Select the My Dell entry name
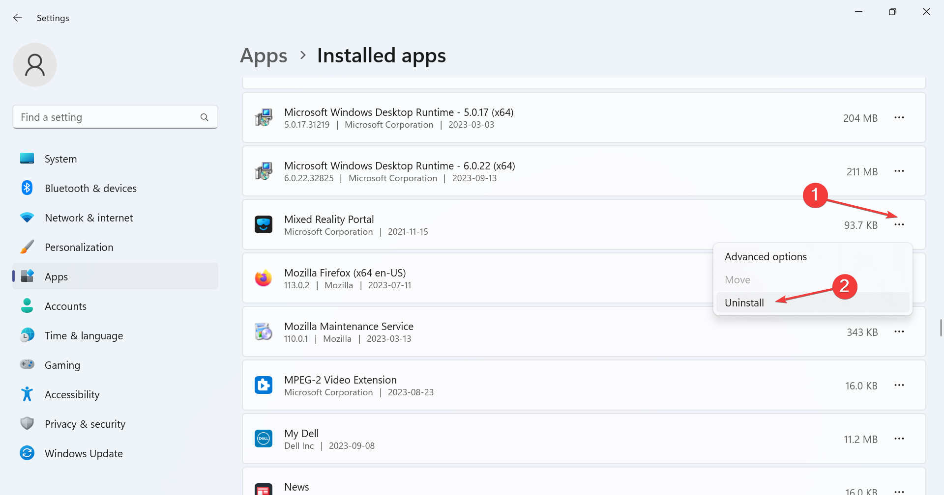This screenshot has height=495, width=944. (x=301, y=433)
